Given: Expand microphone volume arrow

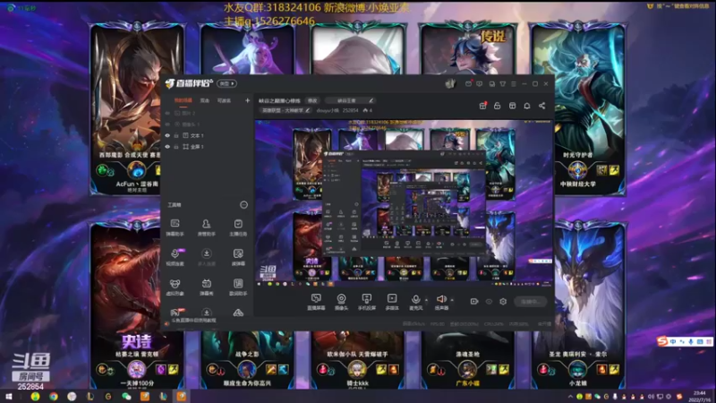Looking at the screenshot, I should click(427, 300).
